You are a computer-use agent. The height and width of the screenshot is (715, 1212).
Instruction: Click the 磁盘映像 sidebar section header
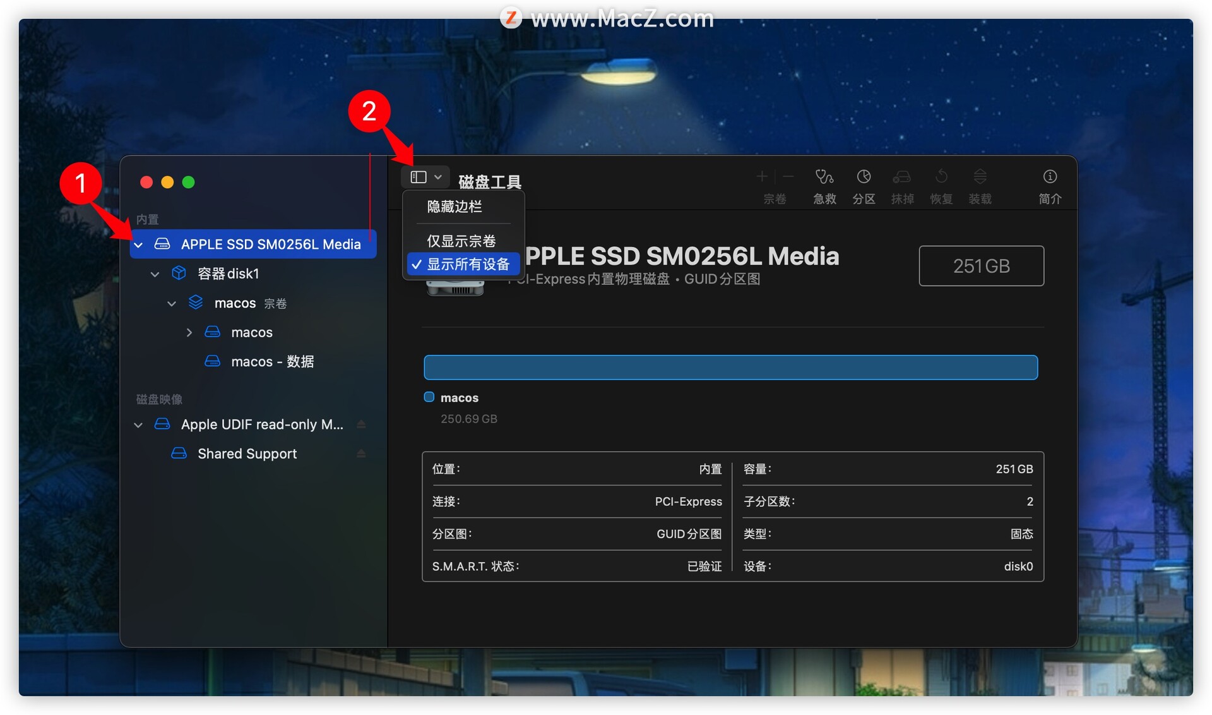pos(159,399)
